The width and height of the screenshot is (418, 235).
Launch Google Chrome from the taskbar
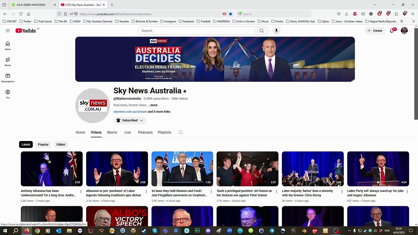pos(37,231)
